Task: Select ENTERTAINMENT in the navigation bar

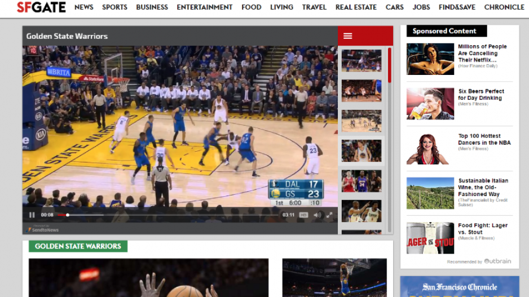Action: click(205, 7)
